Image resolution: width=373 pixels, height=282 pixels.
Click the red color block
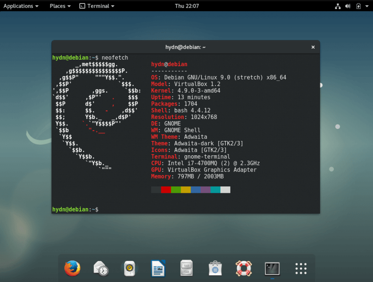tap(166, 190)
